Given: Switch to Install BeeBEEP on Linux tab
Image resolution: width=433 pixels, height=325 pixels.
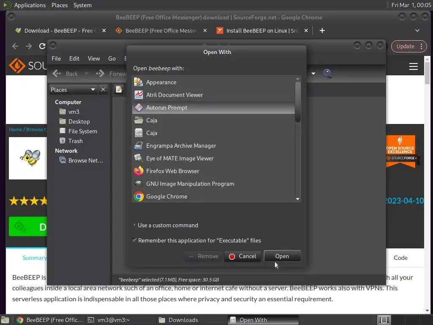Looking at the screenshot, I should click(x=262, y=30).
